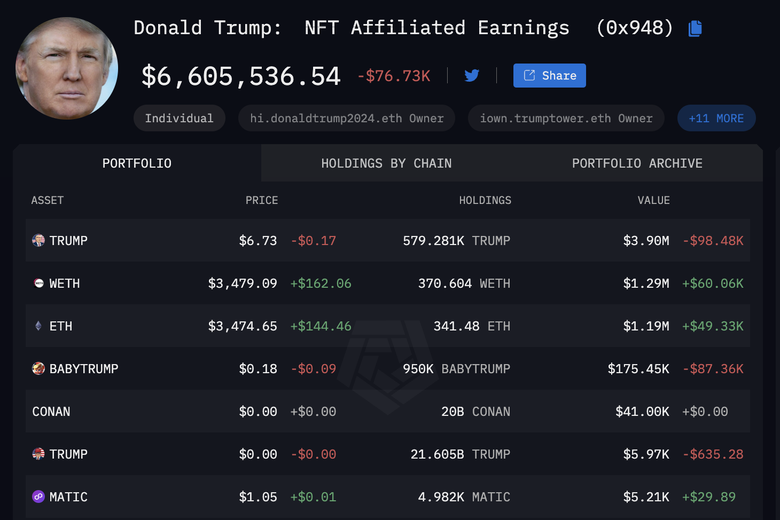The width and height of the screenshot is (780, 520).
Task: Open the Twitter bird icon link
Action: pyautogui.click(x=472, y=76)
